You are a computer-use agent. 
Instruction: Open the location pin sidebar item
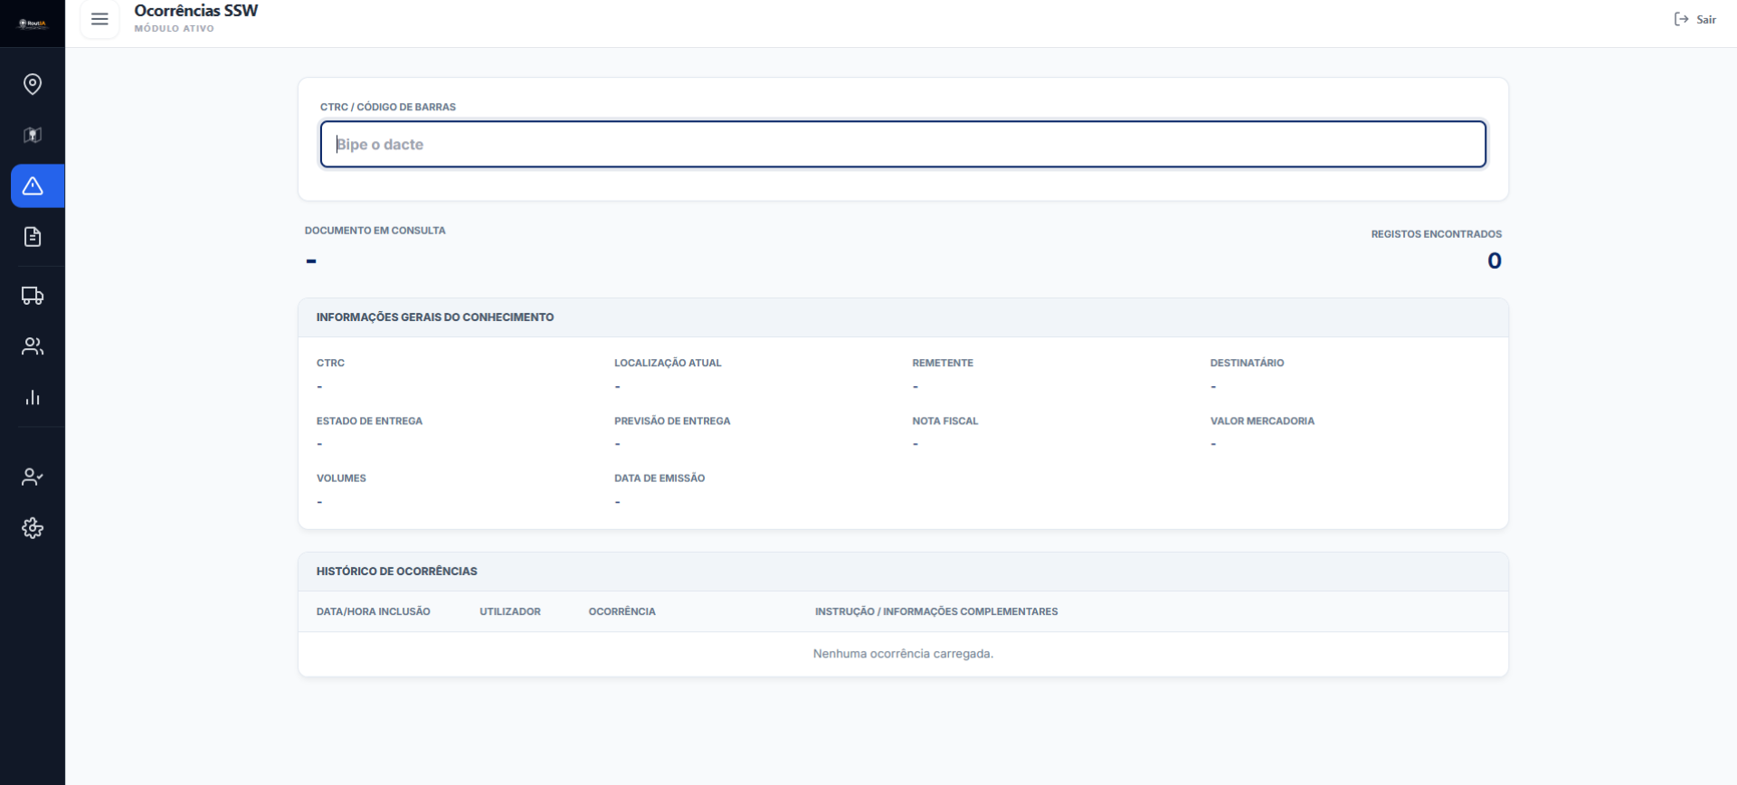(33, 84)
